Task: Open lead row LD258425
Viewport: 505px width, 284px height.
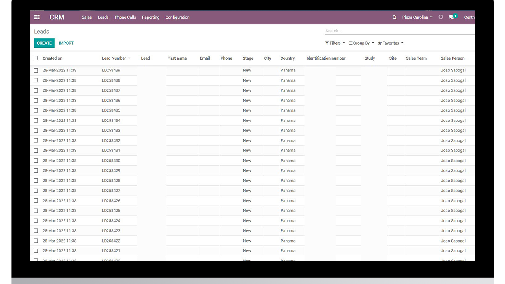Action: coord(252,211)
